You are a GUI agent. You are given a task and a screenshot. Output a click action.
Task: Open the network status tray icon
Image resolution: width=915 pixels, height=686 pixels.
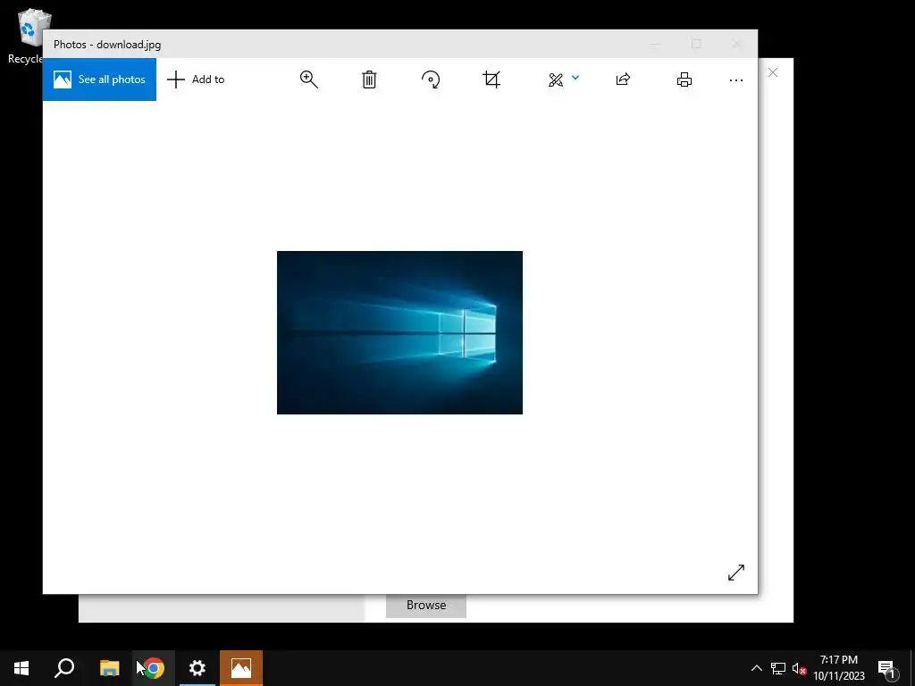(x=778, y=668)
